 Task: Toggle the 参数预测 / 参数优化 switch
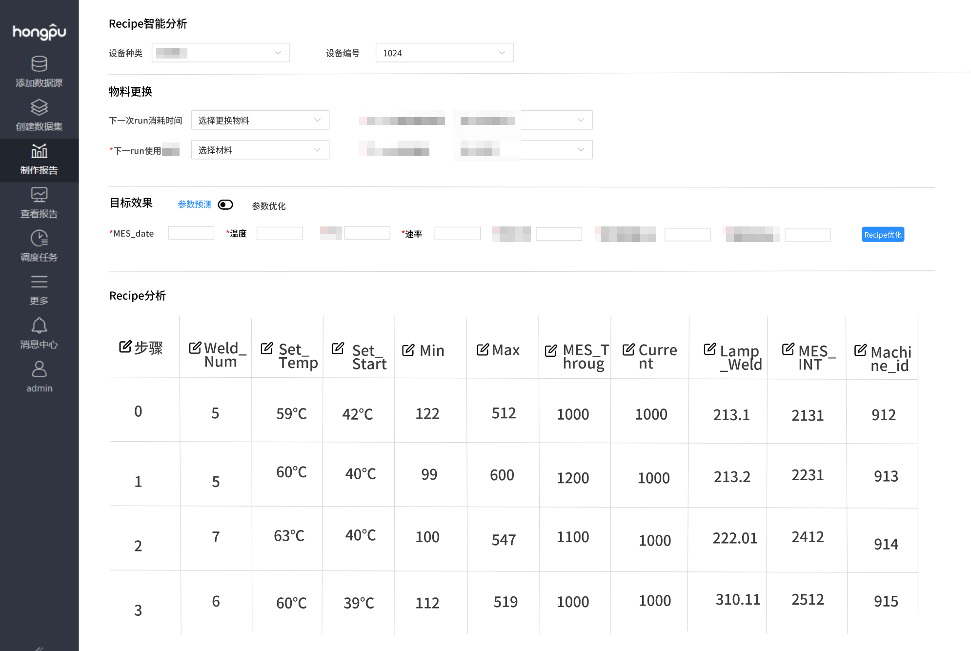[225, 204]
